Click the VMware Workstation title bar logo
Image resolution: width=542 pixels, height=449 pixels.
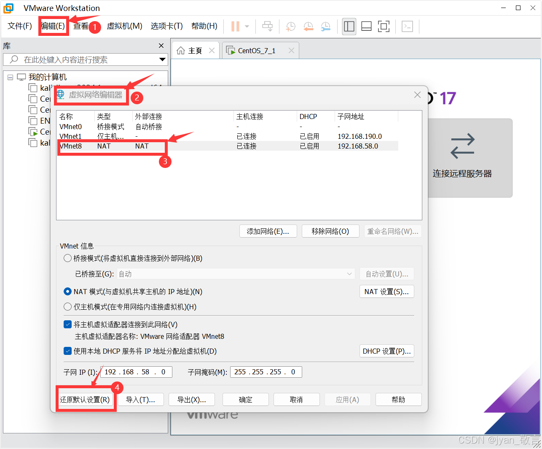pos(8,8)
